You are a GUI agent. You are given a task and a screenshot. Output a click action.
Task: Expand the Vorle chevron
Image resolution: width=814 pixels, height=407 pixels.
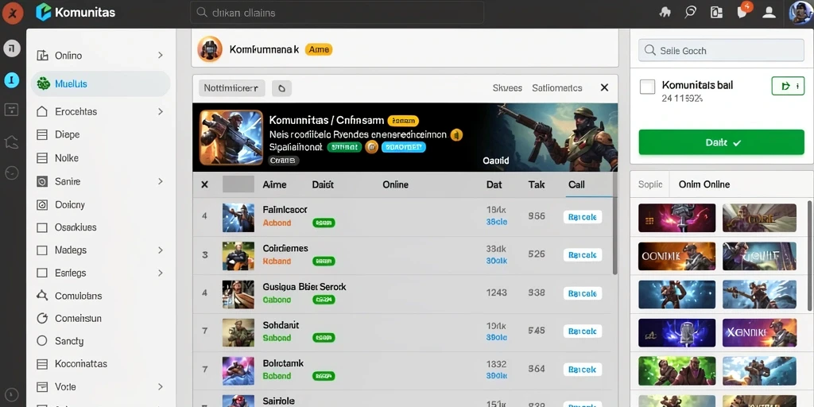coord(161,387)
